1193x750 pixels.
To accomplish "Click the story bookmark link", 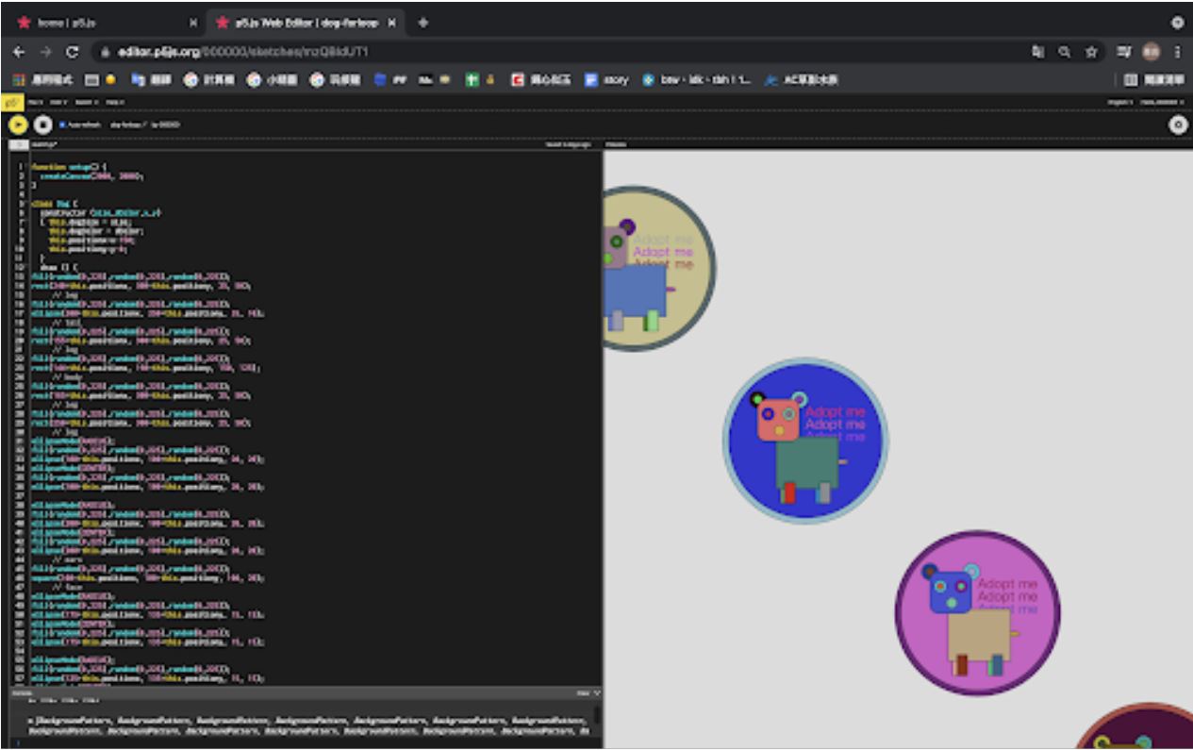I will 606,80.
